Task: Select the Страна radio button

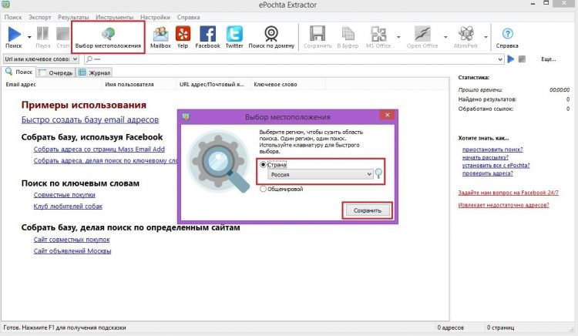Action: tap(263, 165)
